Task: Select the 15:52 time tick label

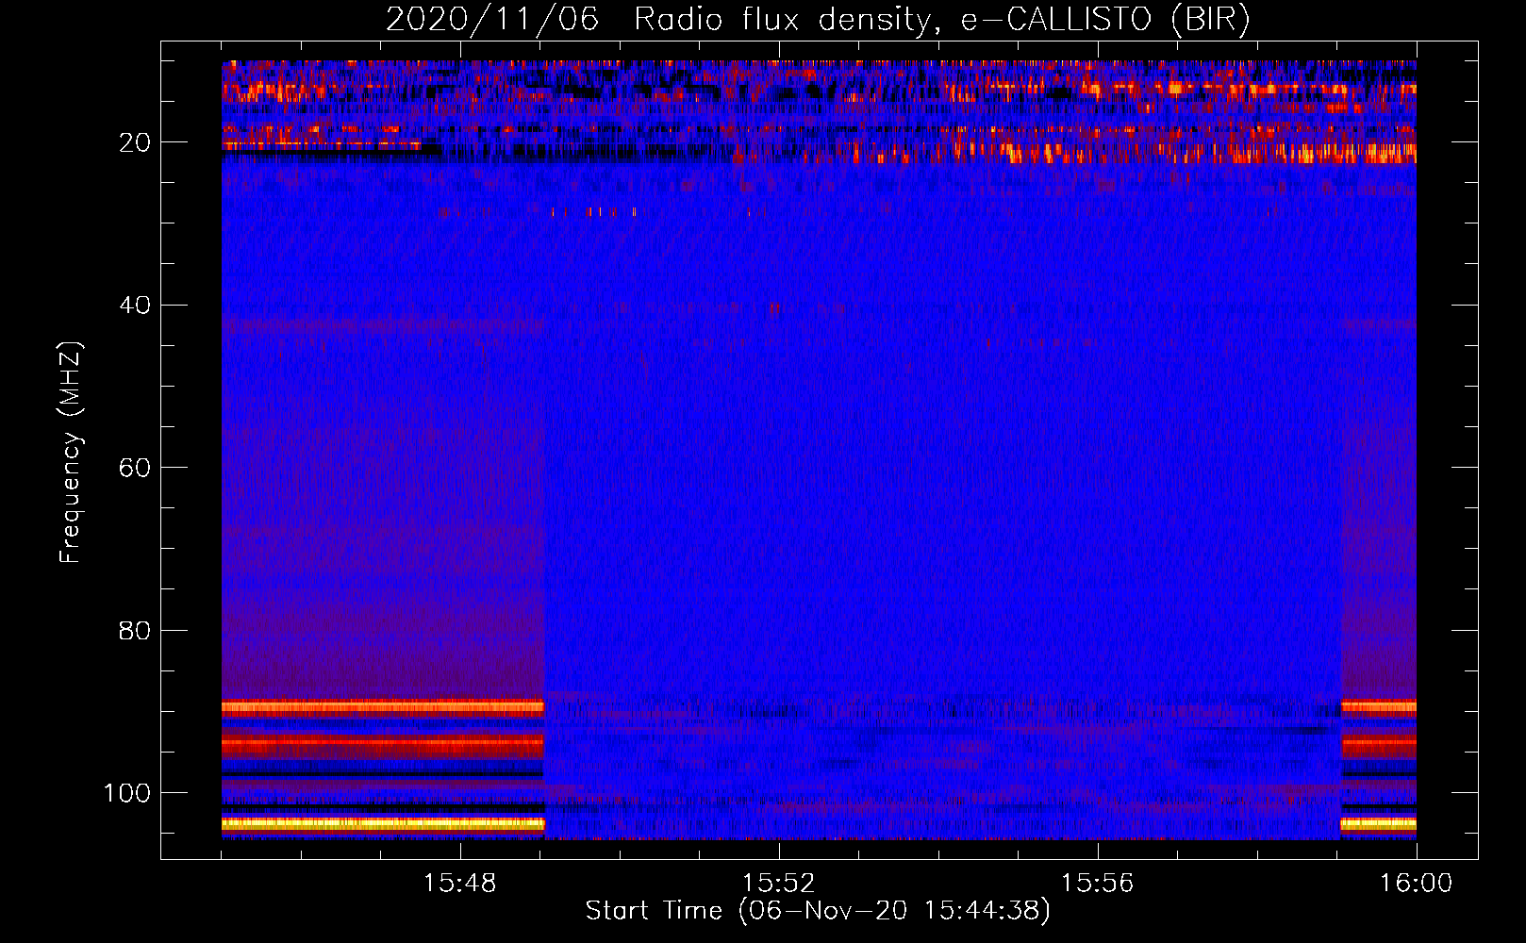Action: click(x=778, y=884)
